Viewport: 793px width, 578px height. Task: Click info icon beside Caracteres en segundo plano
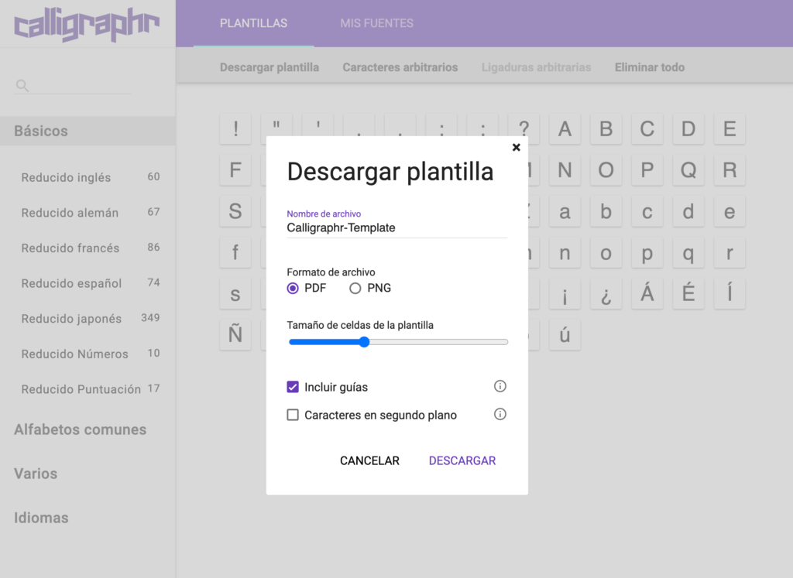(500, 415)
